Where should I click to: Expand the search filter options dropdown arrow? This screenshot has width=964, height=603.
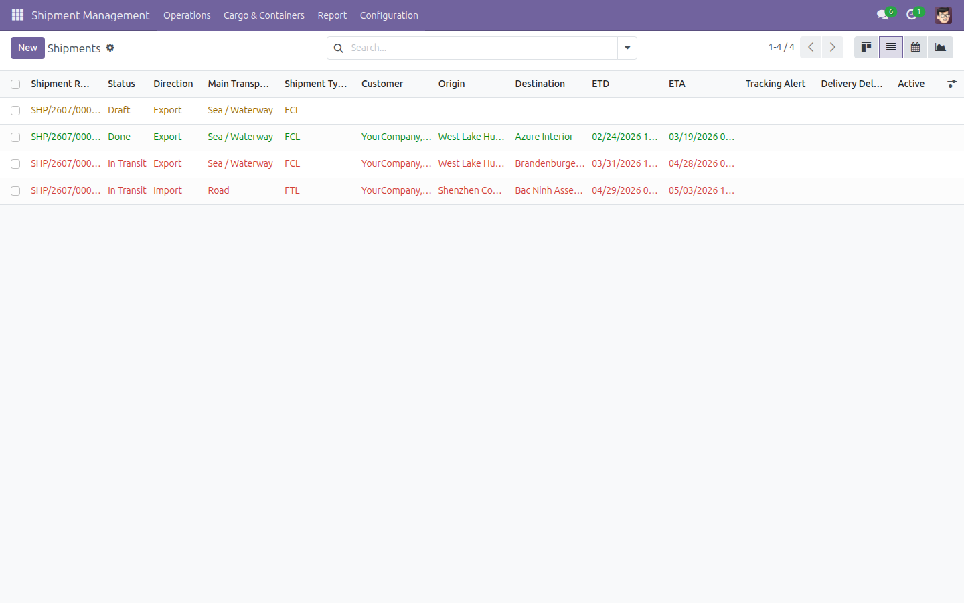(627, 48)
